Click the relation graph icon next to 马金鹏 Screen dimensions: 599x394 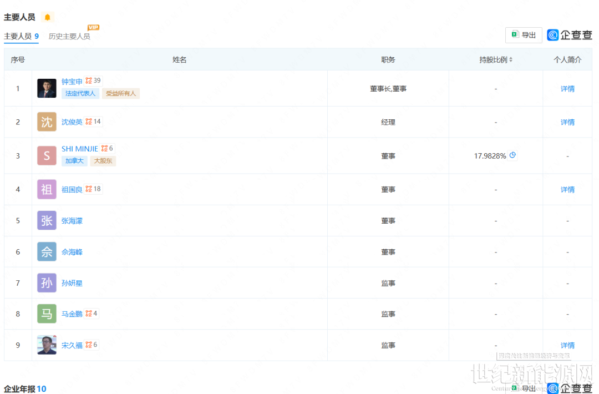coord(89,314)
